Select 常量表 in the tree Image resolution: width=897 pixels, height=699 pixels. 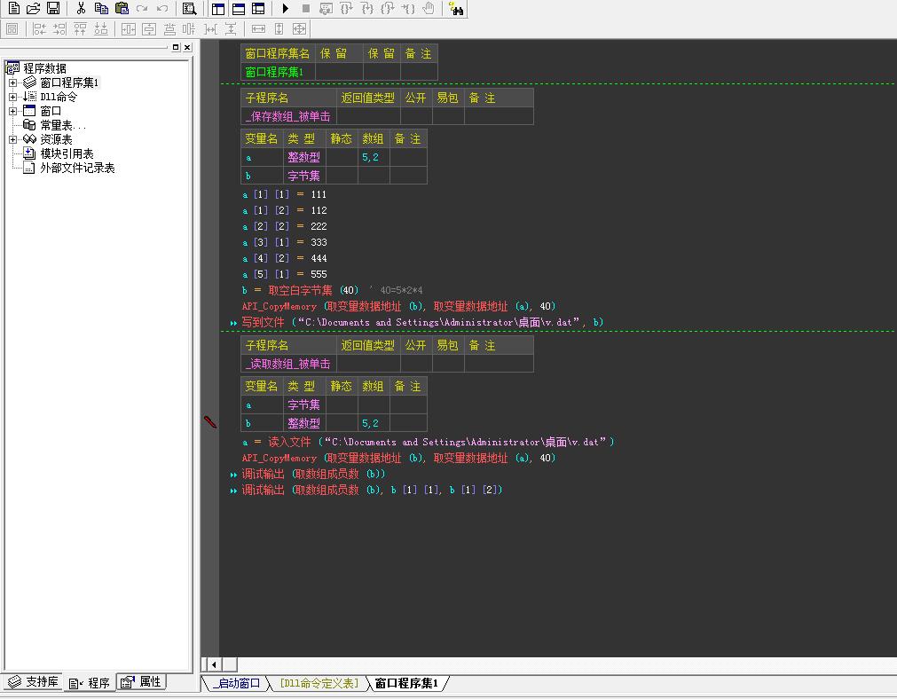(63, 125)
